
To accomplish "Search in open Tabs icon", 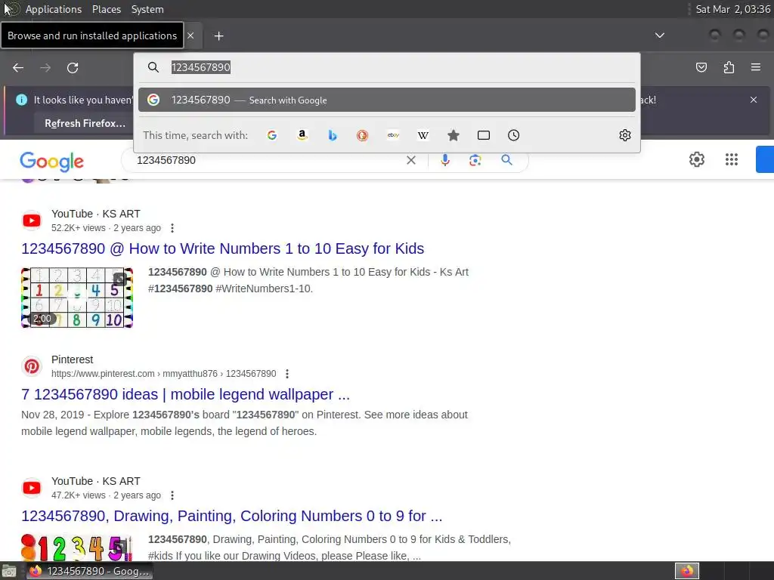I will coord(484,135).
